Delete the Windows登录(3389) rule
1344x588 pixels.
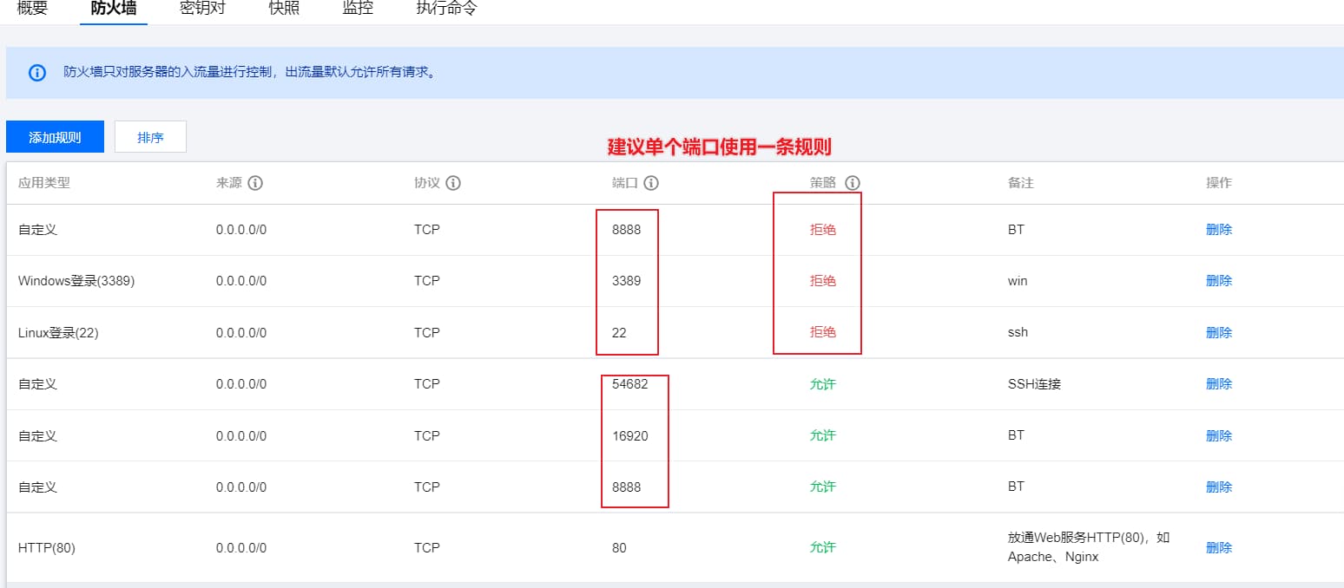click(1219, 281)
